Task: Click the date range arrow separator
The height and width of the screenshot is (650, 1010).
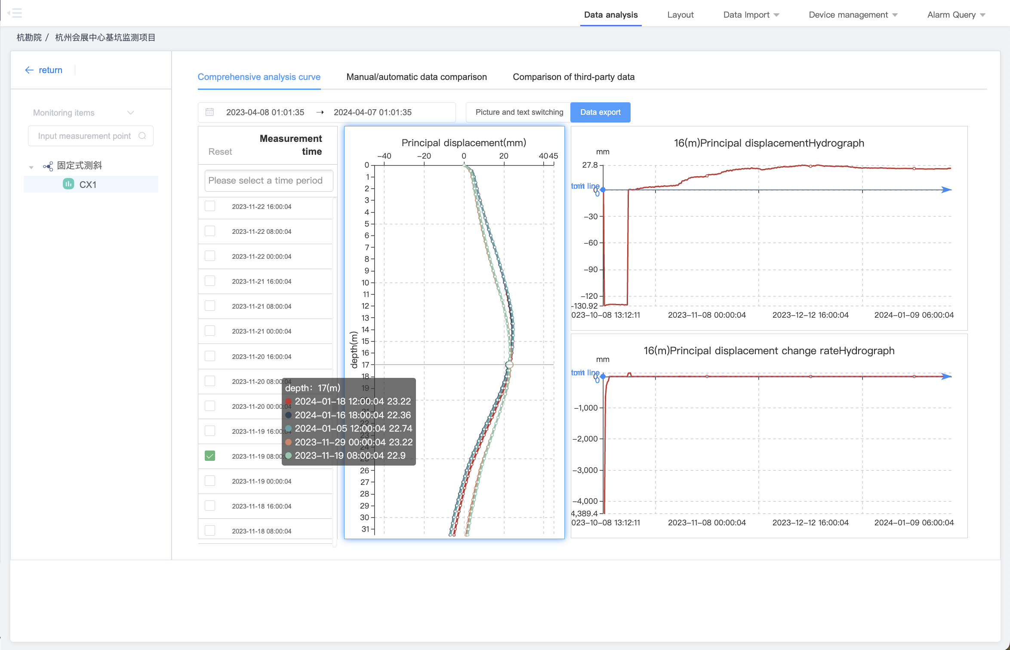Action: pos(320,112)
